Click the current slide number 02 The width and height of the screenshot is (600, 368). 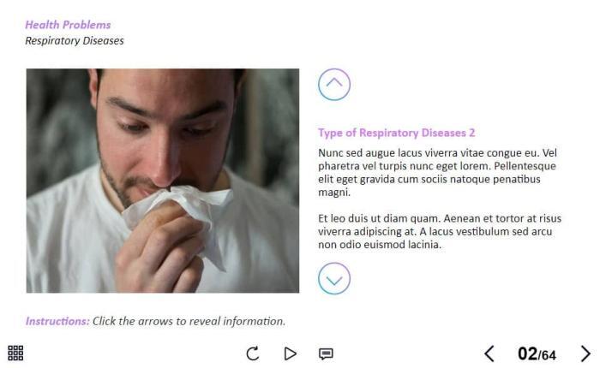(527, 353)
